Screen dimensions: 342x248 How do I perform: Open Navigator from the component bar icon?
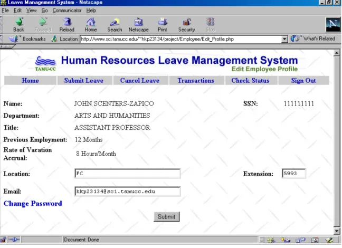271,240
